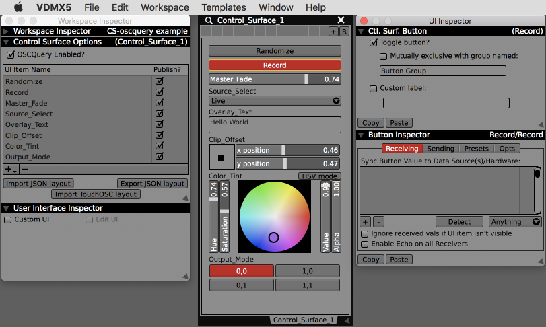Toggle Publish checkbox for Randomize
Viewport: 546px width, 327px height.
coord(160,81)
